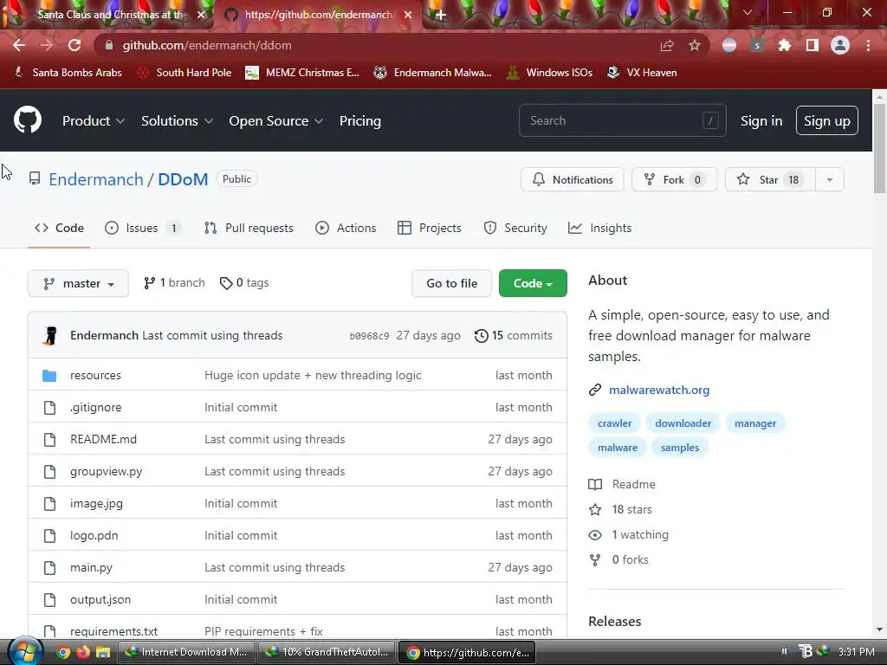Open the Endermanch owner link
This screenshot has height=665, width=887.
96,179
